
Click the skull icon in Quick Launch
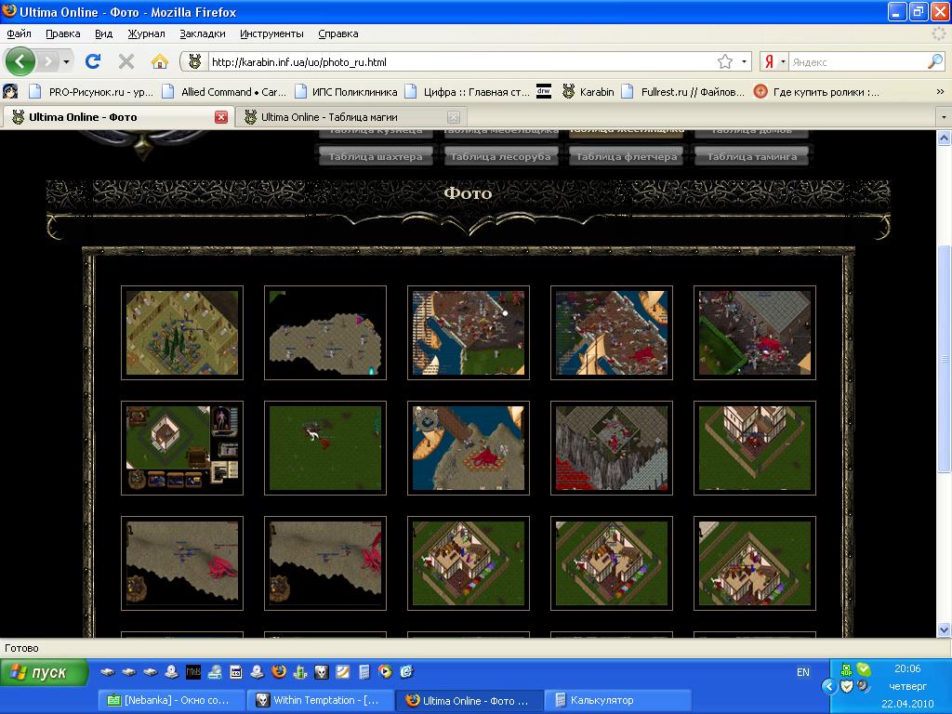click(x=321, y=671)
